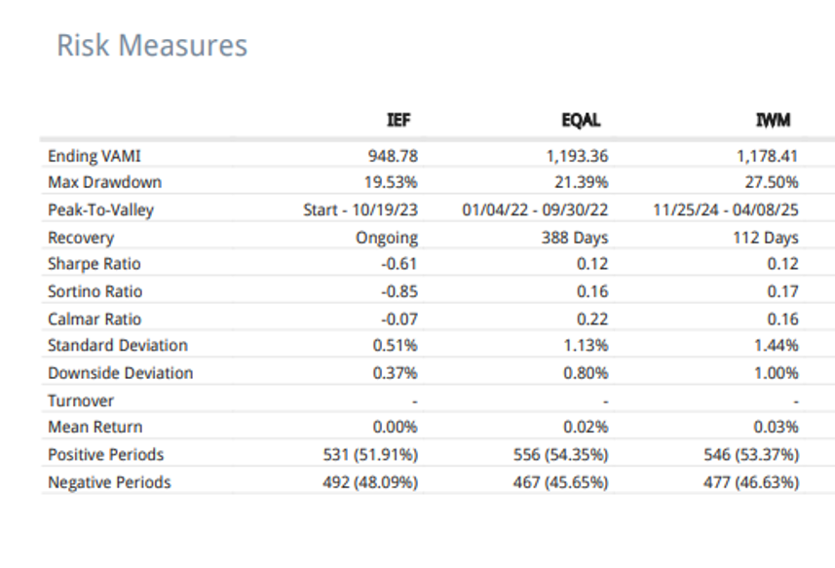Click the Negative Periods row label
835x568 pixels.
(x=109, y=482)
